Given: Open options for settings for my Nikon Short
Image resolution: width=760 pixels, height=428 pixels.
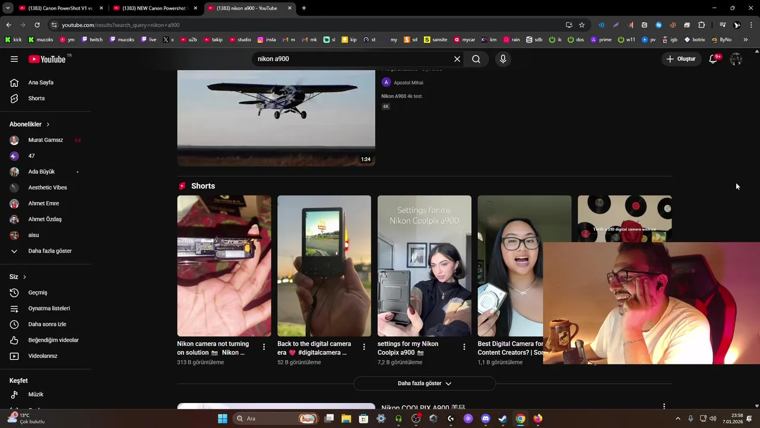Looking at the screenshot, I should pyautogui.click(x=464, y=346).
